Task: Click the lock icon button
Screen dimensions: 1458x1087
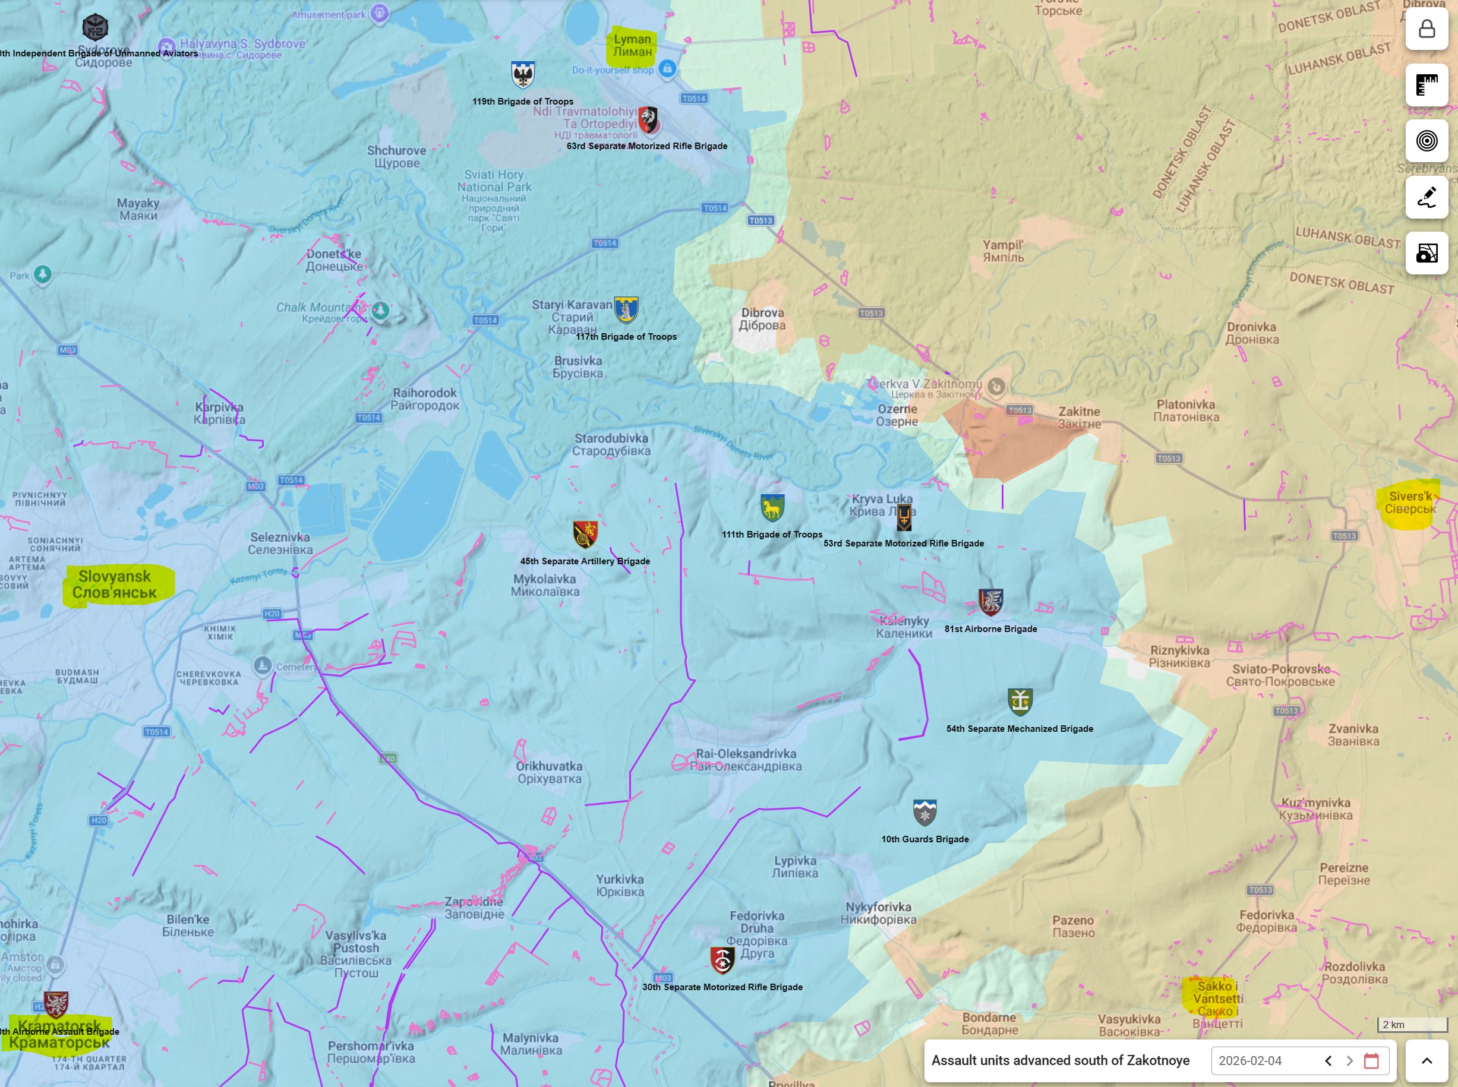Action: 1427,29
